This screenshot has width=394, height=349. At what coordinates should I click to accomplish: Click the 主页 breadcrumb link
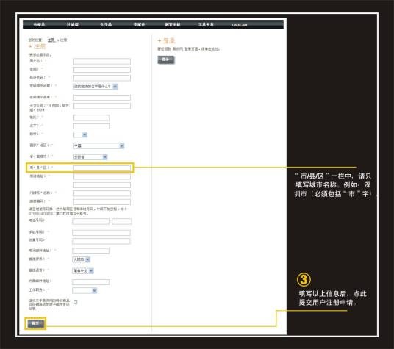[x=51, y=40]
